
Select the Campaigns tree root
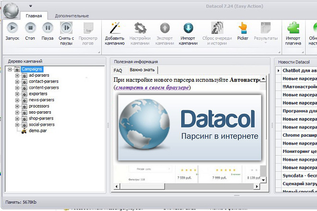pos(32,69)
